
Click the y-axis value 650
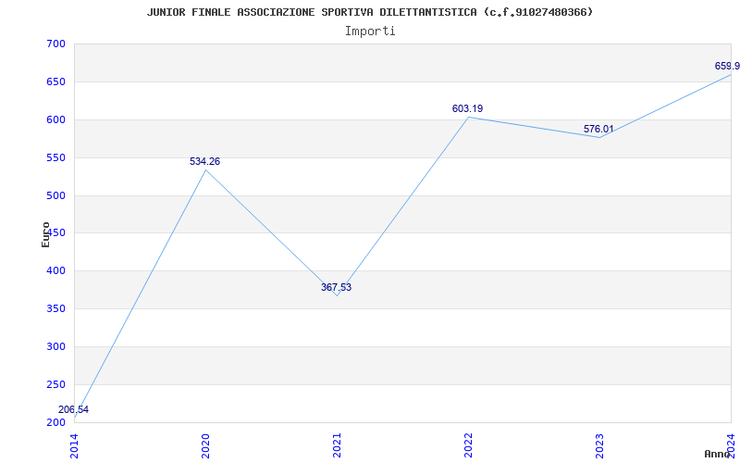[55, 82]
